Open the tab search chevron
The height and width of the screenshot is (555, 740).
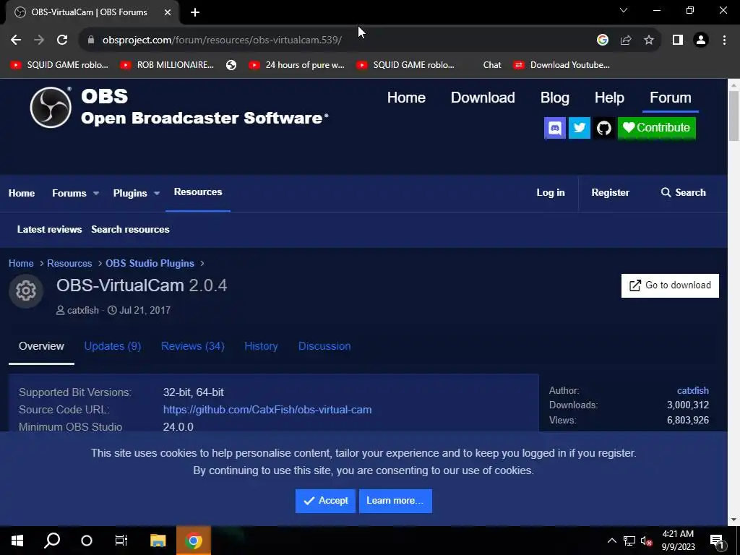624,10
